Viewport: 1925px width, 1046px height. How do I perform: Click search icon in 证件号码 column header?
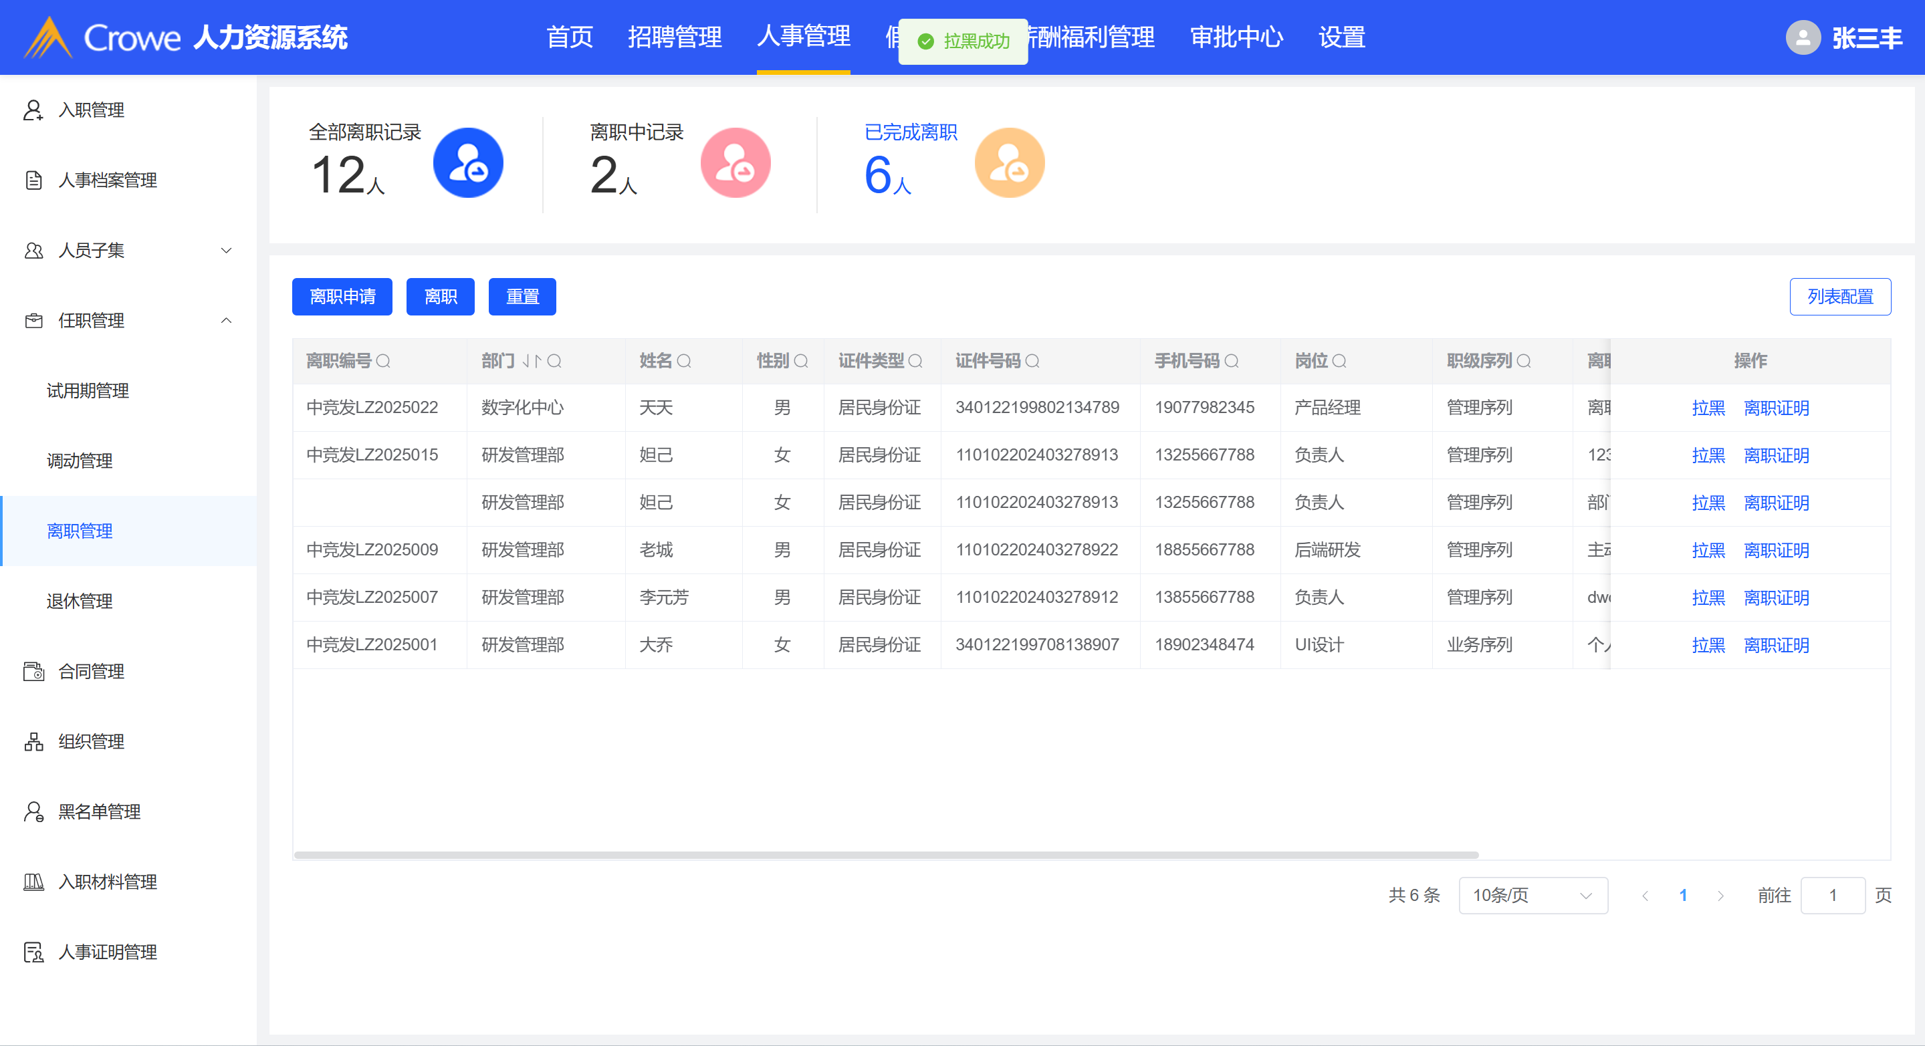point(1033,362)
